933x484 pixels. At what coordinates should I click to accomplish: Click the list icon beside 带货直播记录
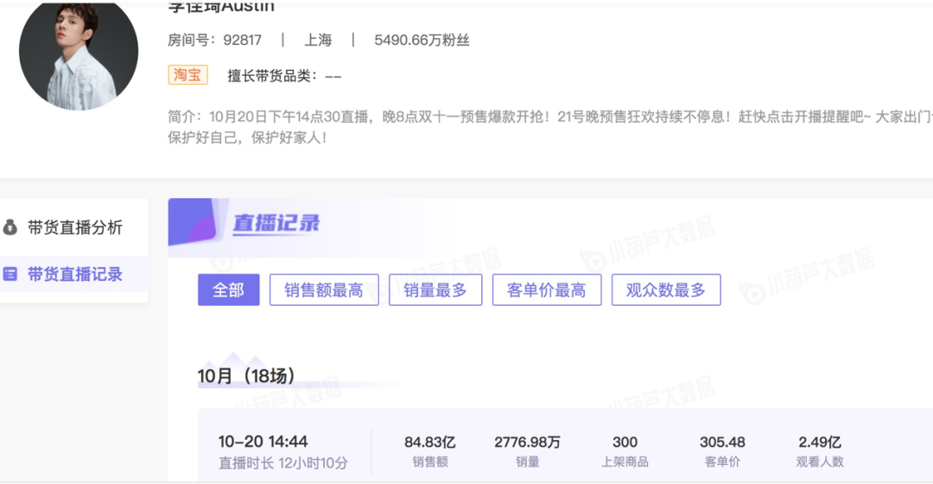pos(10,274)
